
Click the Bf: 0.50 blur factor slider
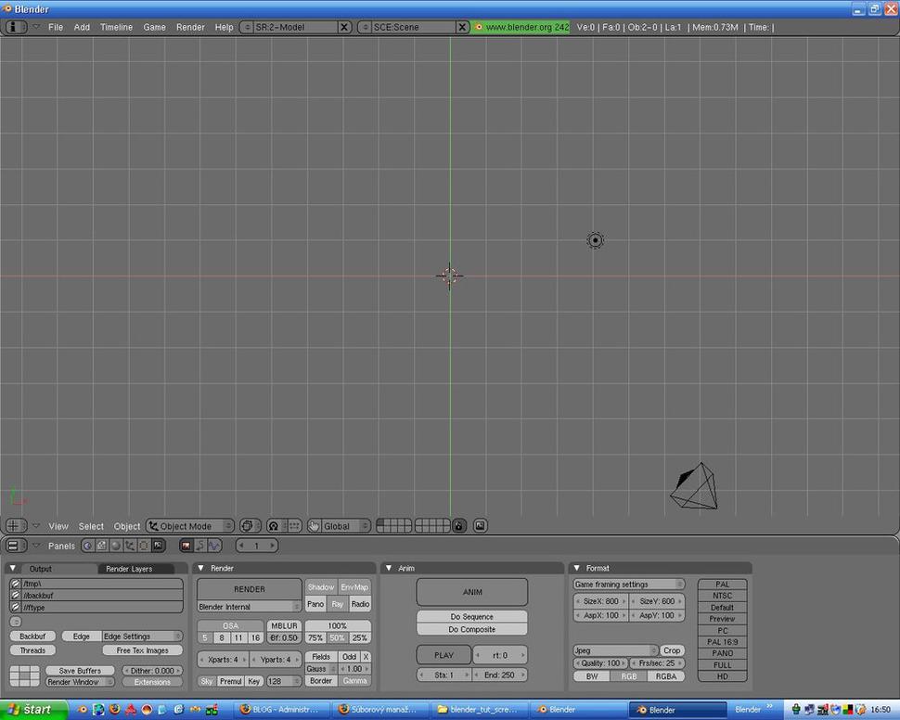[284, 637]
